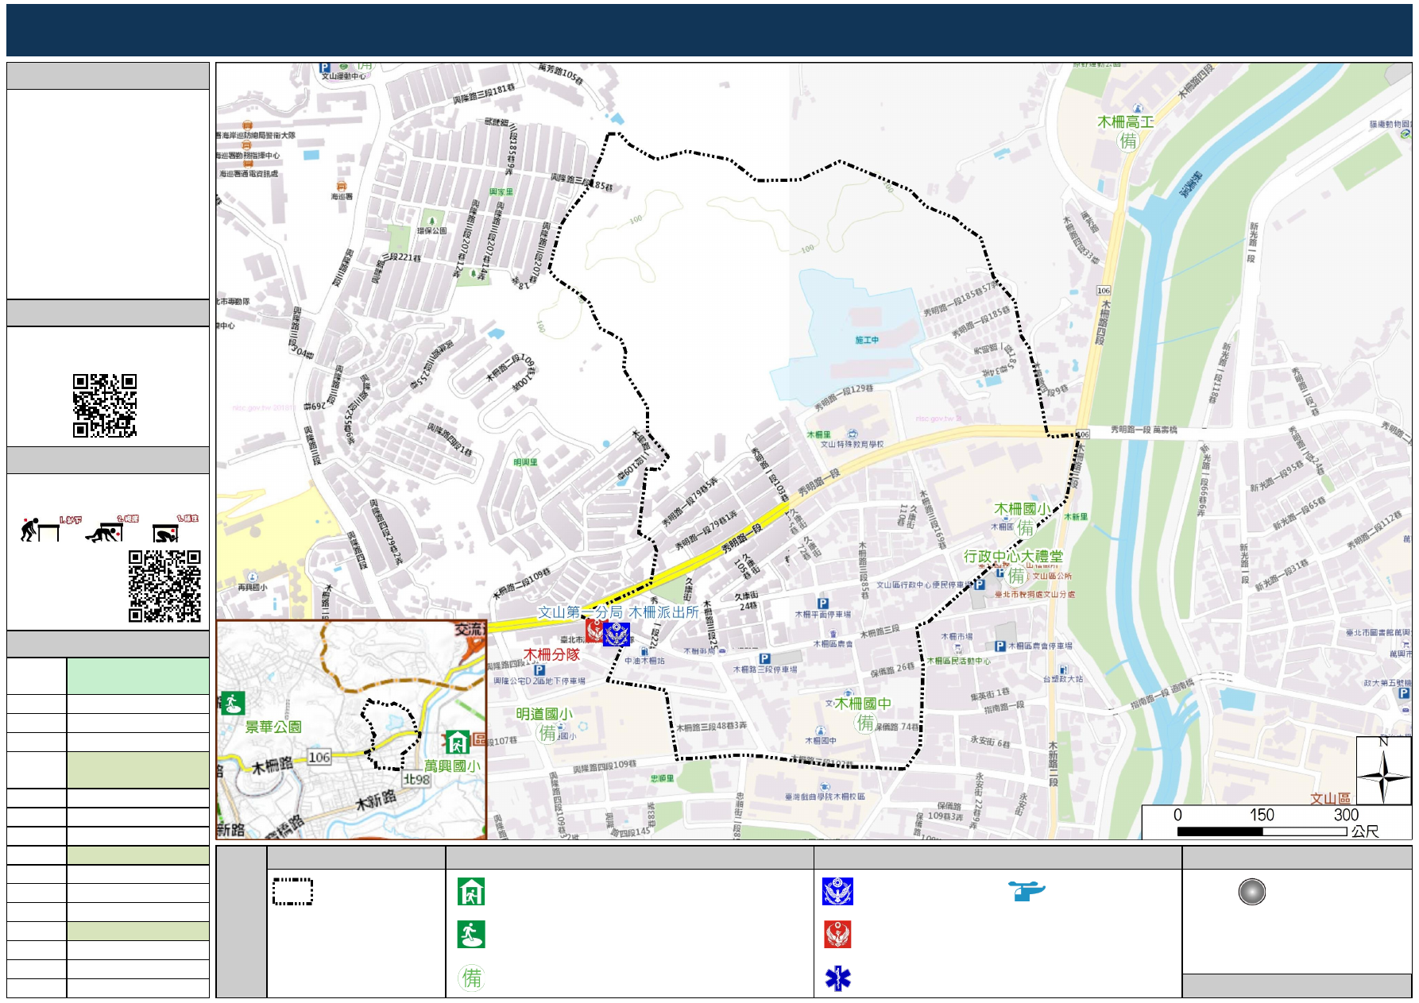Click the larger QR code under earthquake icons

[x=164, y=586]
